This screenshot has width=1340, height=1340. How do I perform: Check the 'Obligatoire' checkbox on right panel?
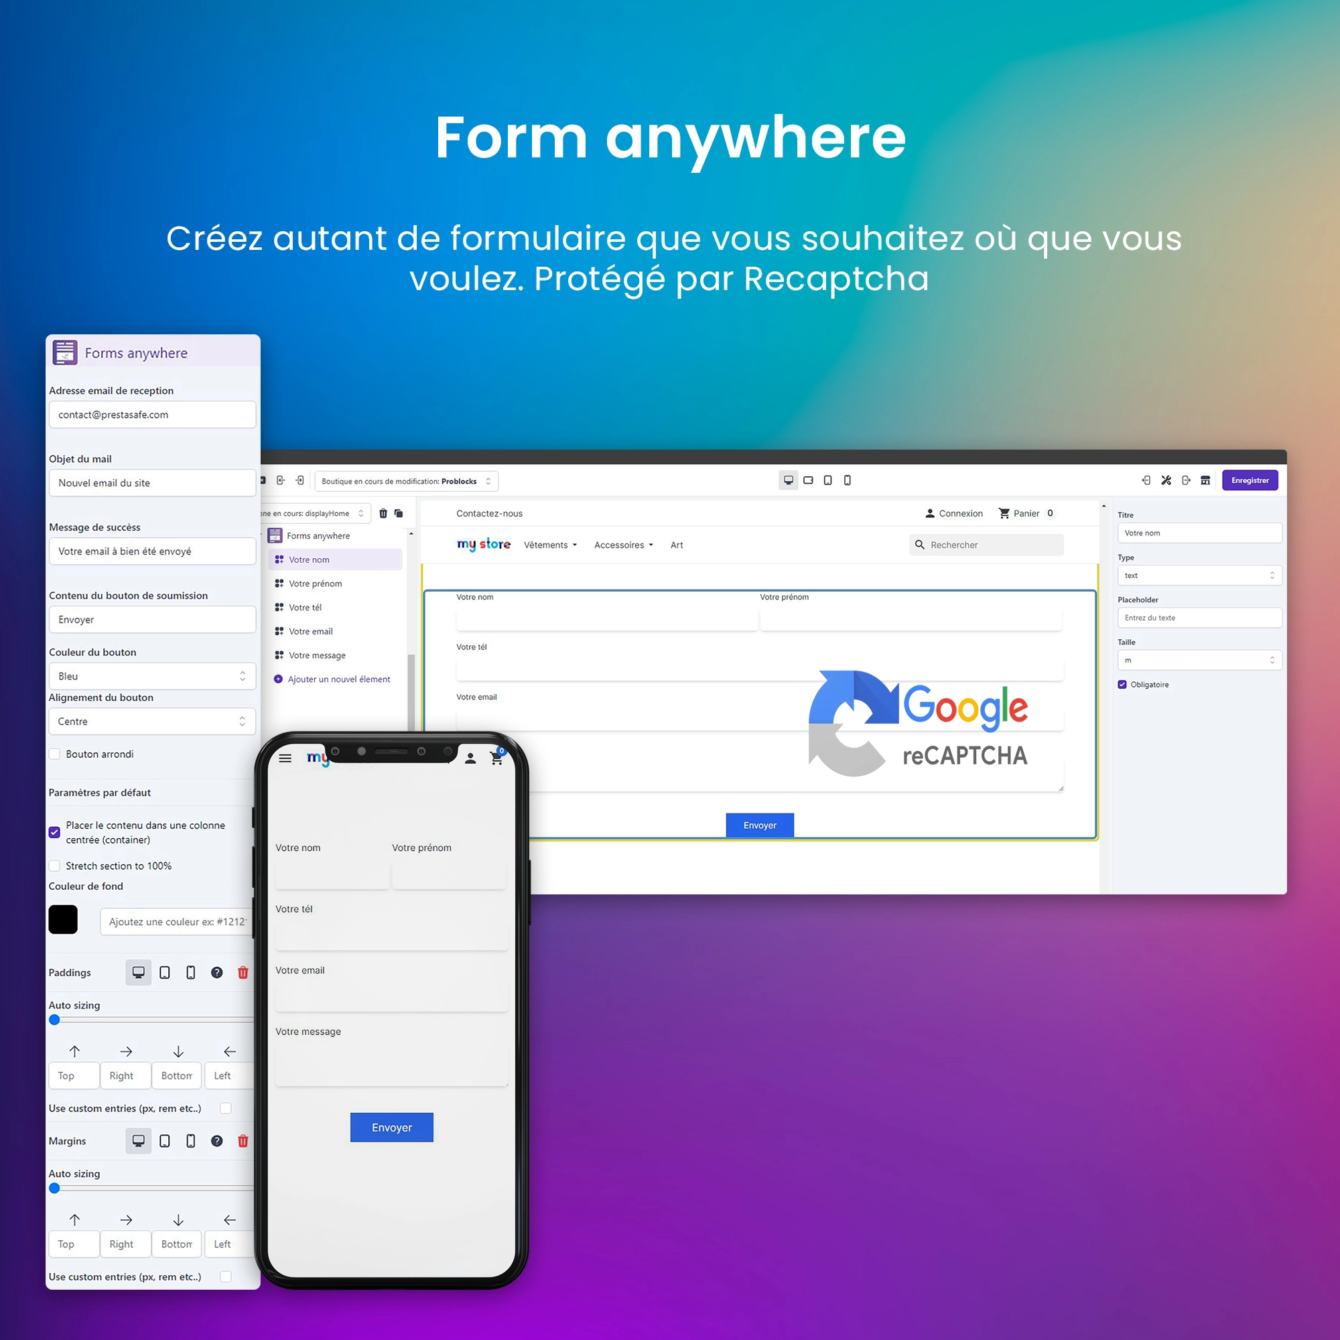pyautogui.click(x=1128, y=685)
